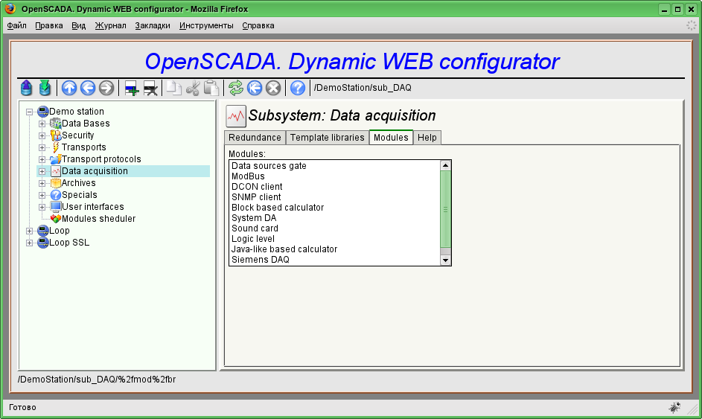
Task: Open the Закладки menu
Action: tap(152, 25)
